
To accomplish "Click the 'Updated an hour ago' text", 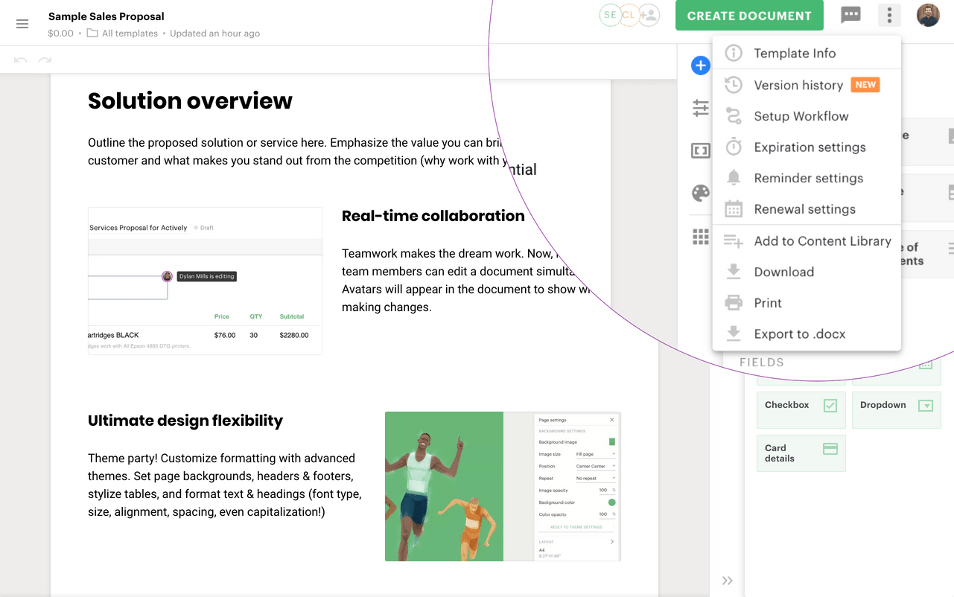I will coord(214,33).
